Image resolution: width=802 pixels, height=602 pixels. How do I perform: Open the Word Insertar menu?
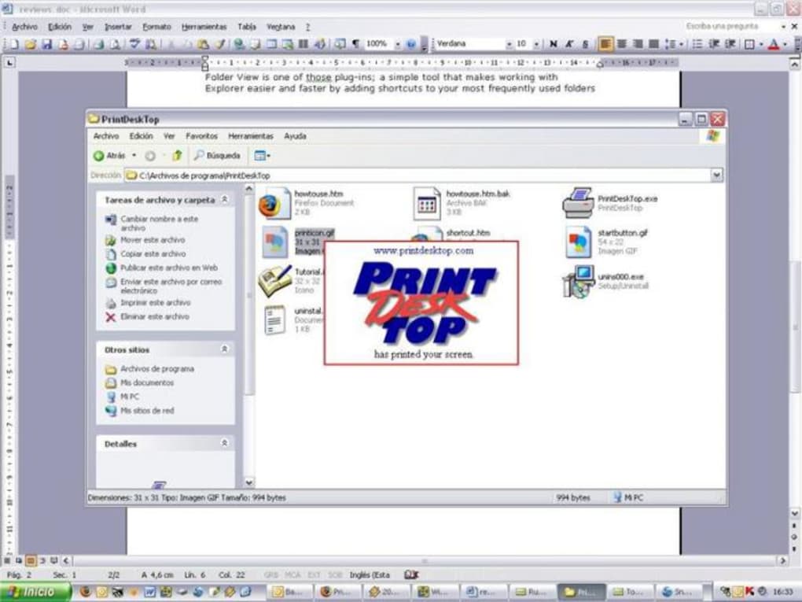[x=118, y=27]
